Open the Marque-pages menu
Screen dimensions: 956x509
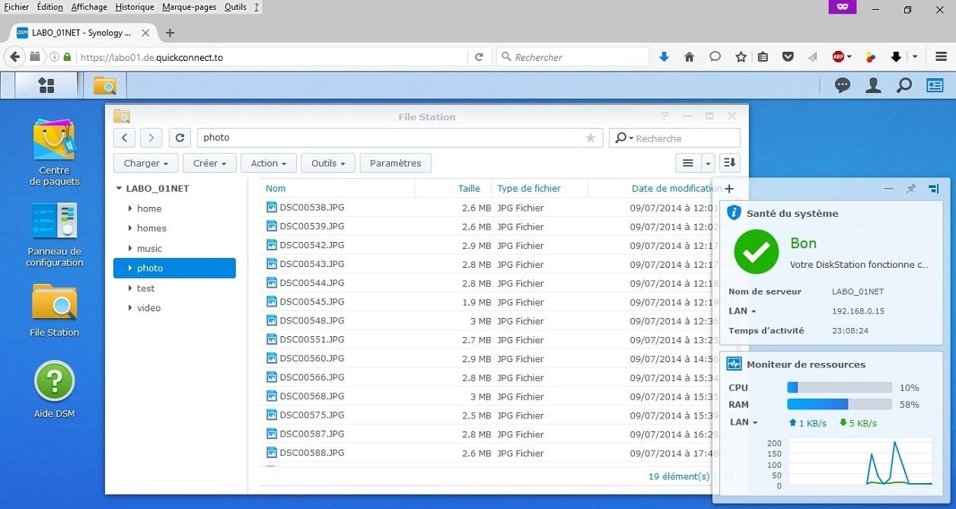(189, 7)
